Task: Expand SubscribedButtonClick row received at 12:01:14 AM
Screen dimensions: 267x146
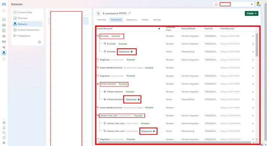Action: point(253,108)
